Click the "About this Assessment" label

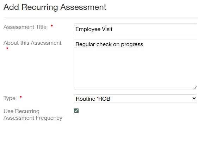click(x=32, y=43)
